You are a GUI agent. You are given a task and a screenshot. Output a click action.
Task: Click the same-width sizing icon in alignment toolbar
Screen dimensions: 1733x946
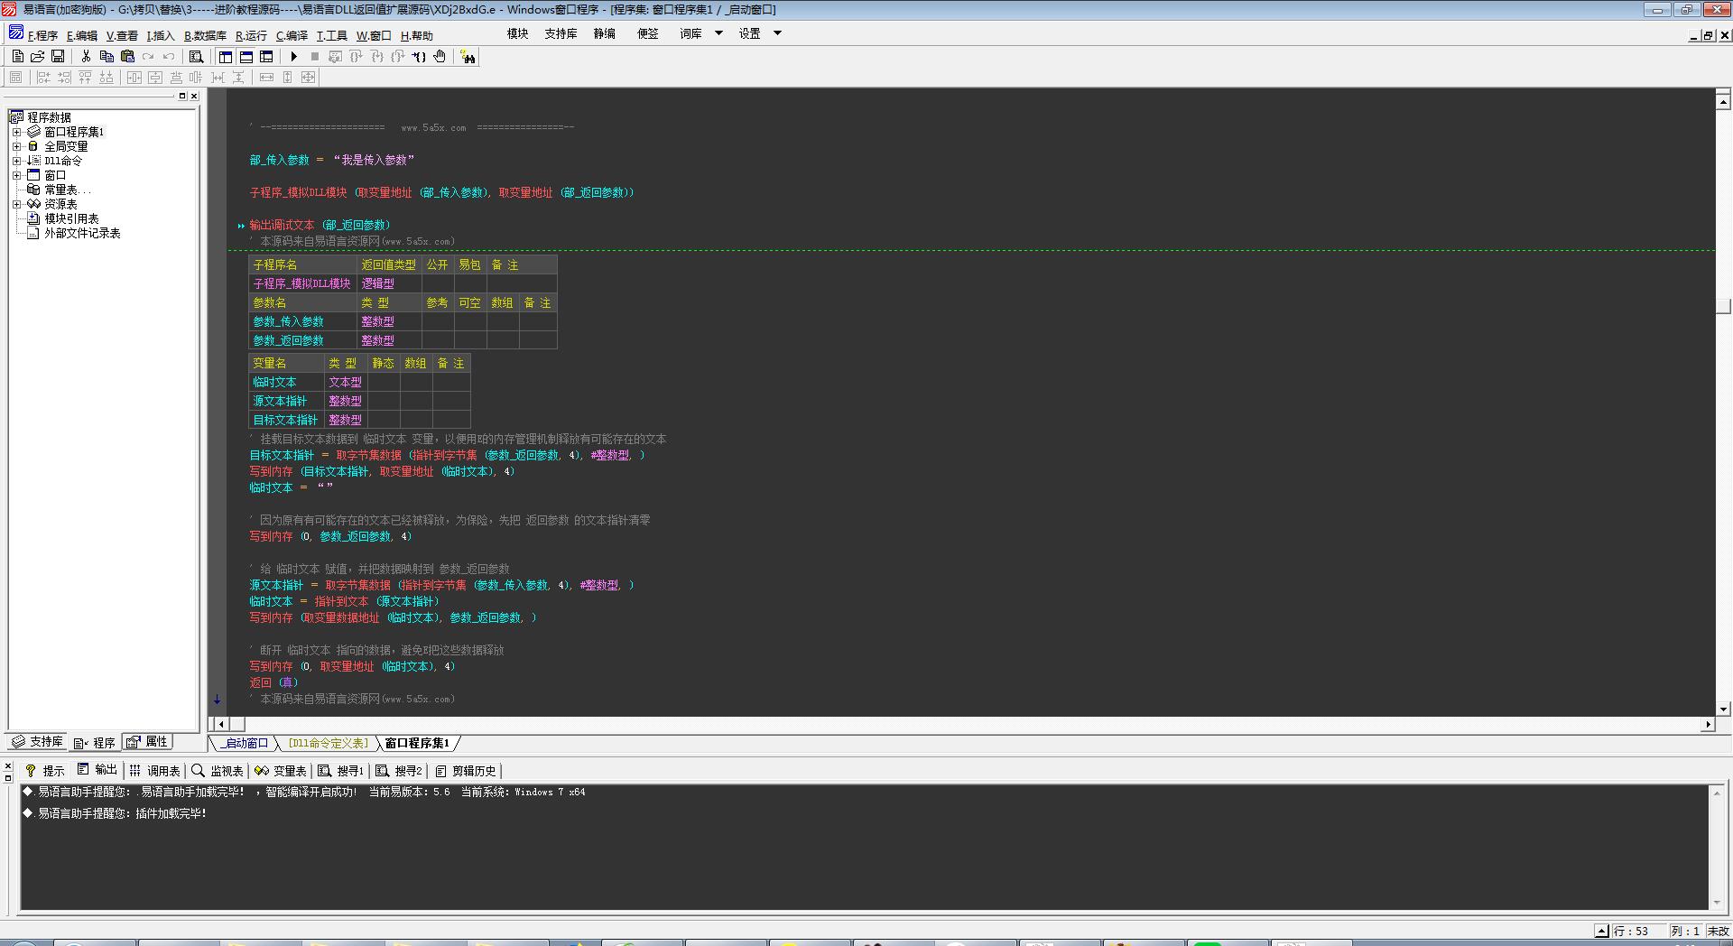[x=266, y=78]
